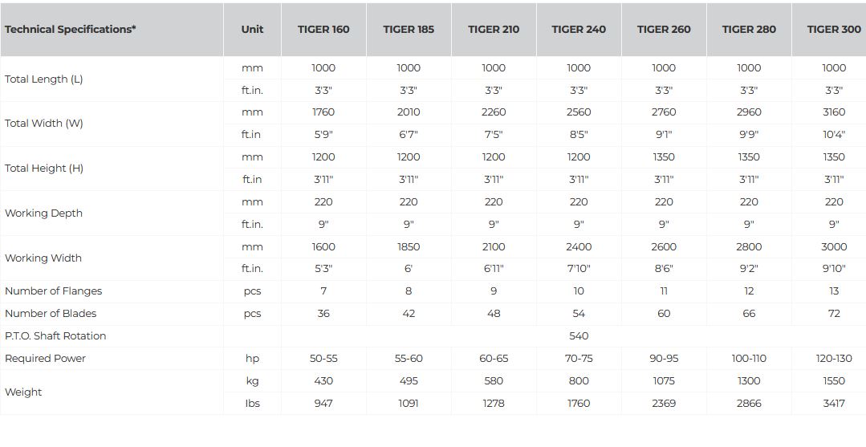Select the Required Power row label
This screenshot has height=447, width=866.
[x=45, y=359]
